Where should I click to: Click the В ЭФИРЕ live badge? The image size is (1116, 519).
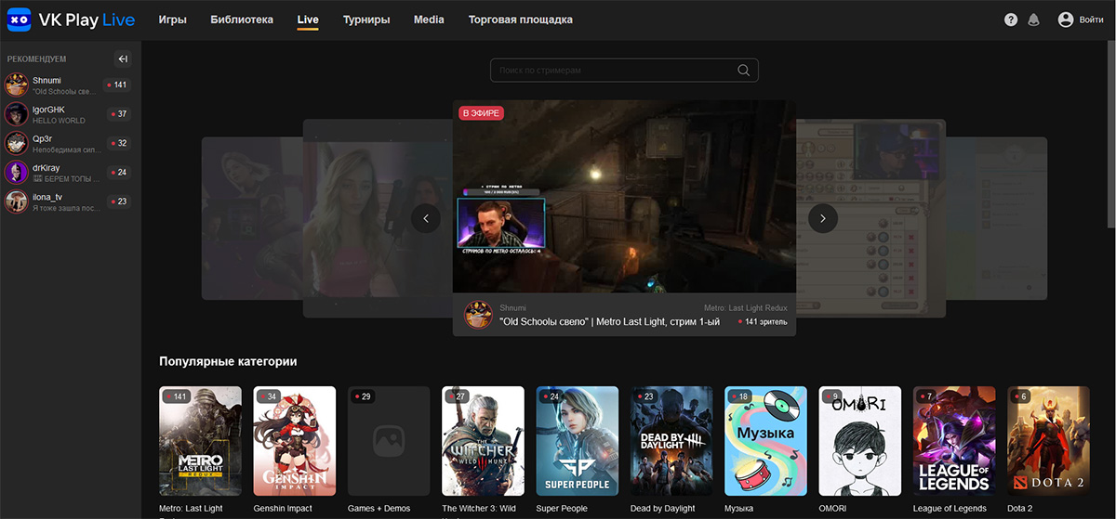tap(481, 113)
